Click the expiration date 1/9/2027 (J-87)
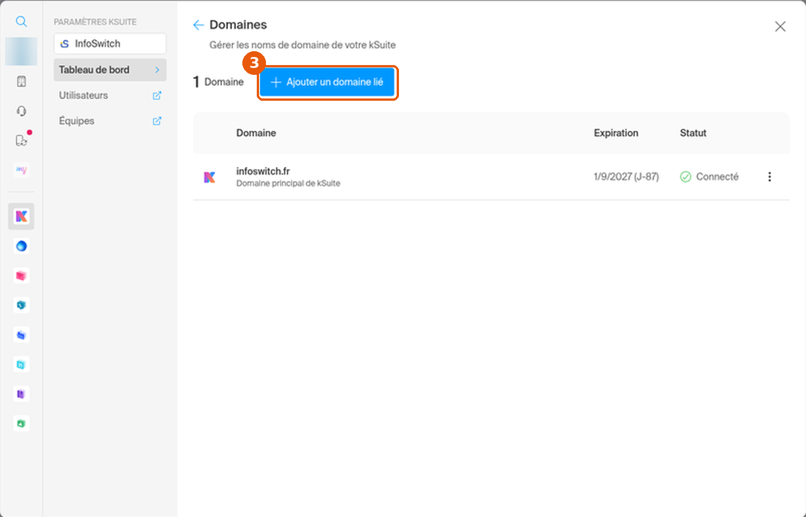Viewport: 806px width, 517px height. [x=626, y=177]
